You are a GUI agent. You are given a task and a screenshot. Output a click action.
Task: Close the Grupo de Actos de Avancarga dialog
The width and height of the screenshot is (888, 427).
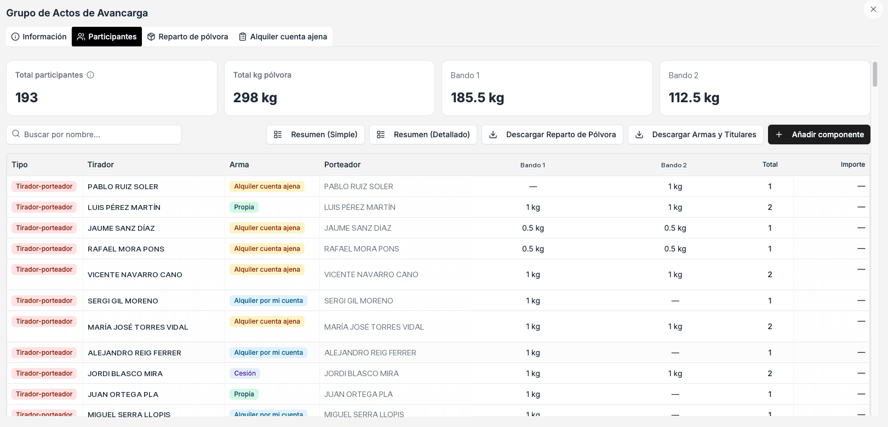tap(873, 9)
